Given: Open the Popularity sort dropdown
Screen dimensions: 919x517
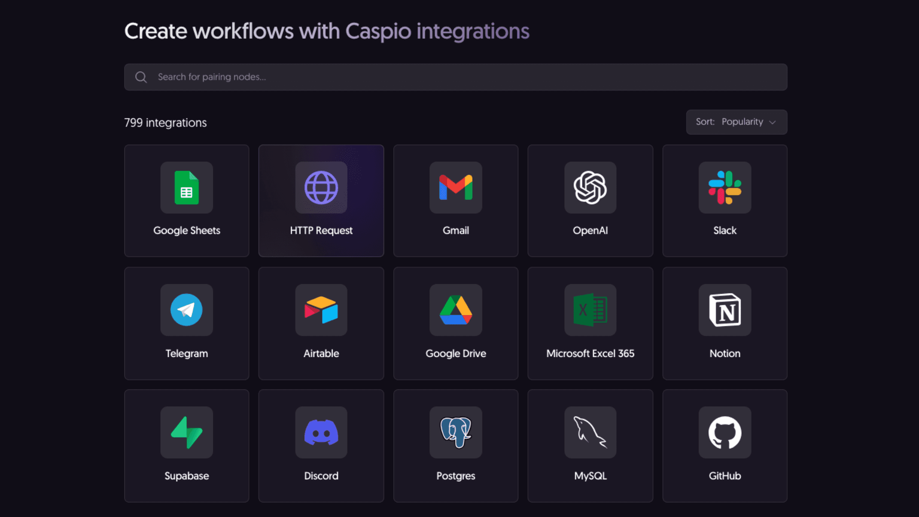Looking at the screenshot, I should pyautogui.click(x=742, y=122).
